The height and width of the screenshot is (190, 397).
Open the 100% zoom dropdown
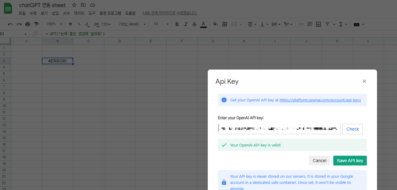coord(54,24)
